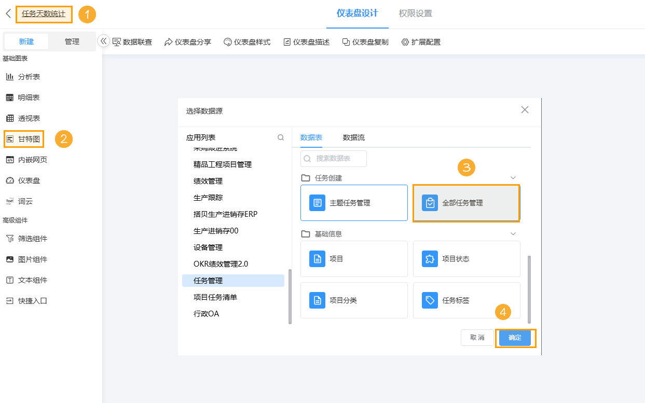
Task: Select the 主题任务管理 data table
Action: 354,203
